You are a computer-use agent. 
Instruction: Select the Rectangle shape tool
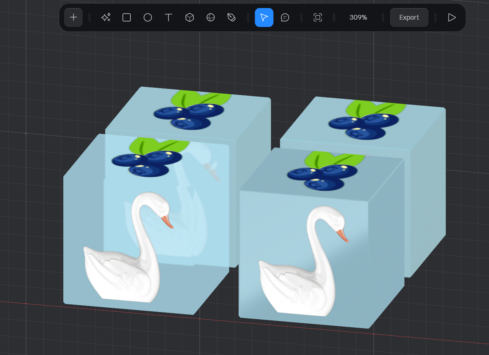(127, 17)
